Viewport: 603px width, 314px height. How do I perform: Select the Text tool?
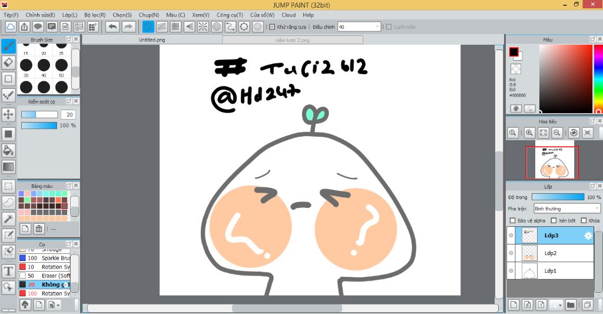[x=8, y=271]
